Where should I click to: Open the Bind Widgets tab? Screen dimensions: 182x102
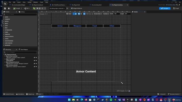[23, 50]
